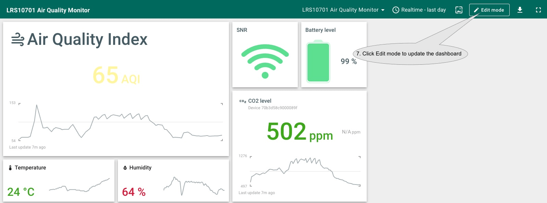Open the Realtime - last day time window
Viewport: 547px width, 203px height.
pyautogui.click(x=419, y=10)
